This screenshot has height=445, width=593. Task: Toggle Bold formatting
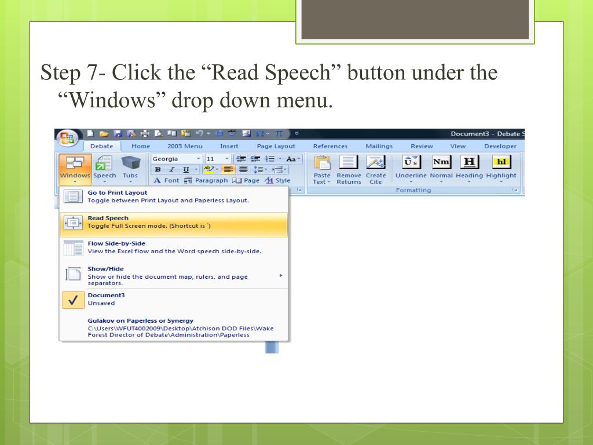point(158,170)
